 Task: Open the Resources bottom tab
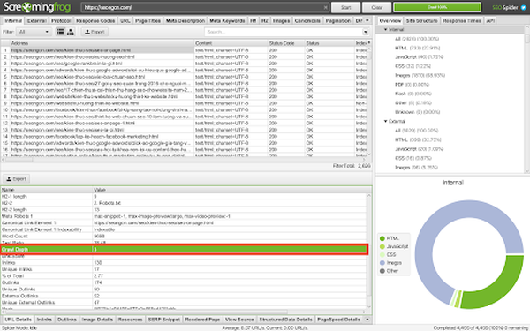click(x=130, y=320)
